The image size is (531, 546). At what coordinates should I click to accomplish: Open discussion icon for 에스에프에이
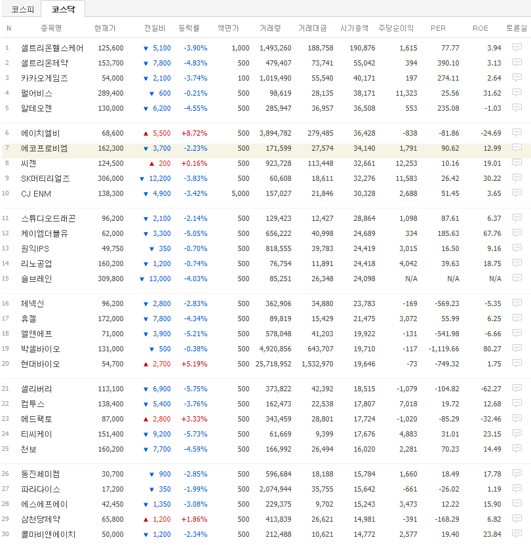point(517,503)
